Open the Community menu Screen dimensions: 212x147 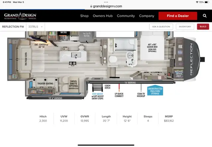click(126, 16)
